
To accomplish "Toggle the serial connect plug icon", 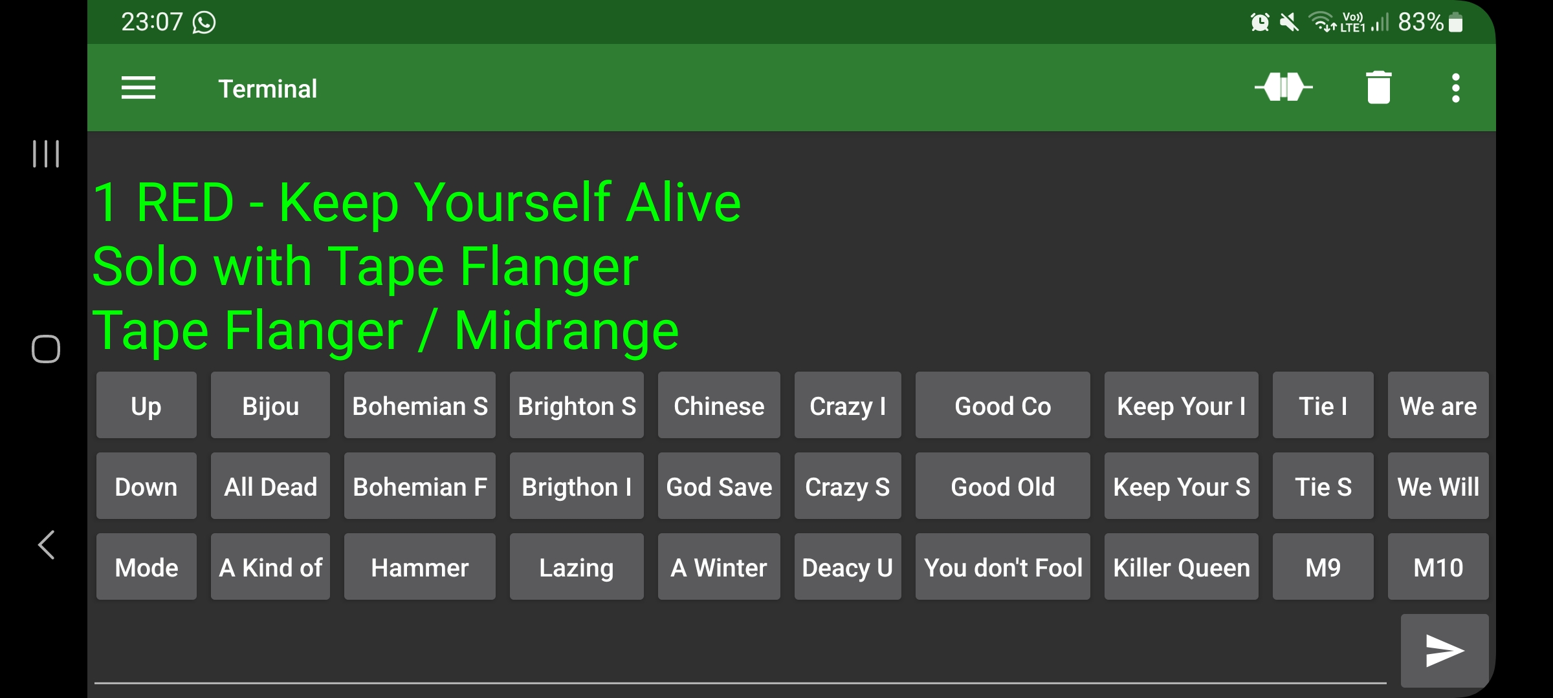I will [1283, 87].
